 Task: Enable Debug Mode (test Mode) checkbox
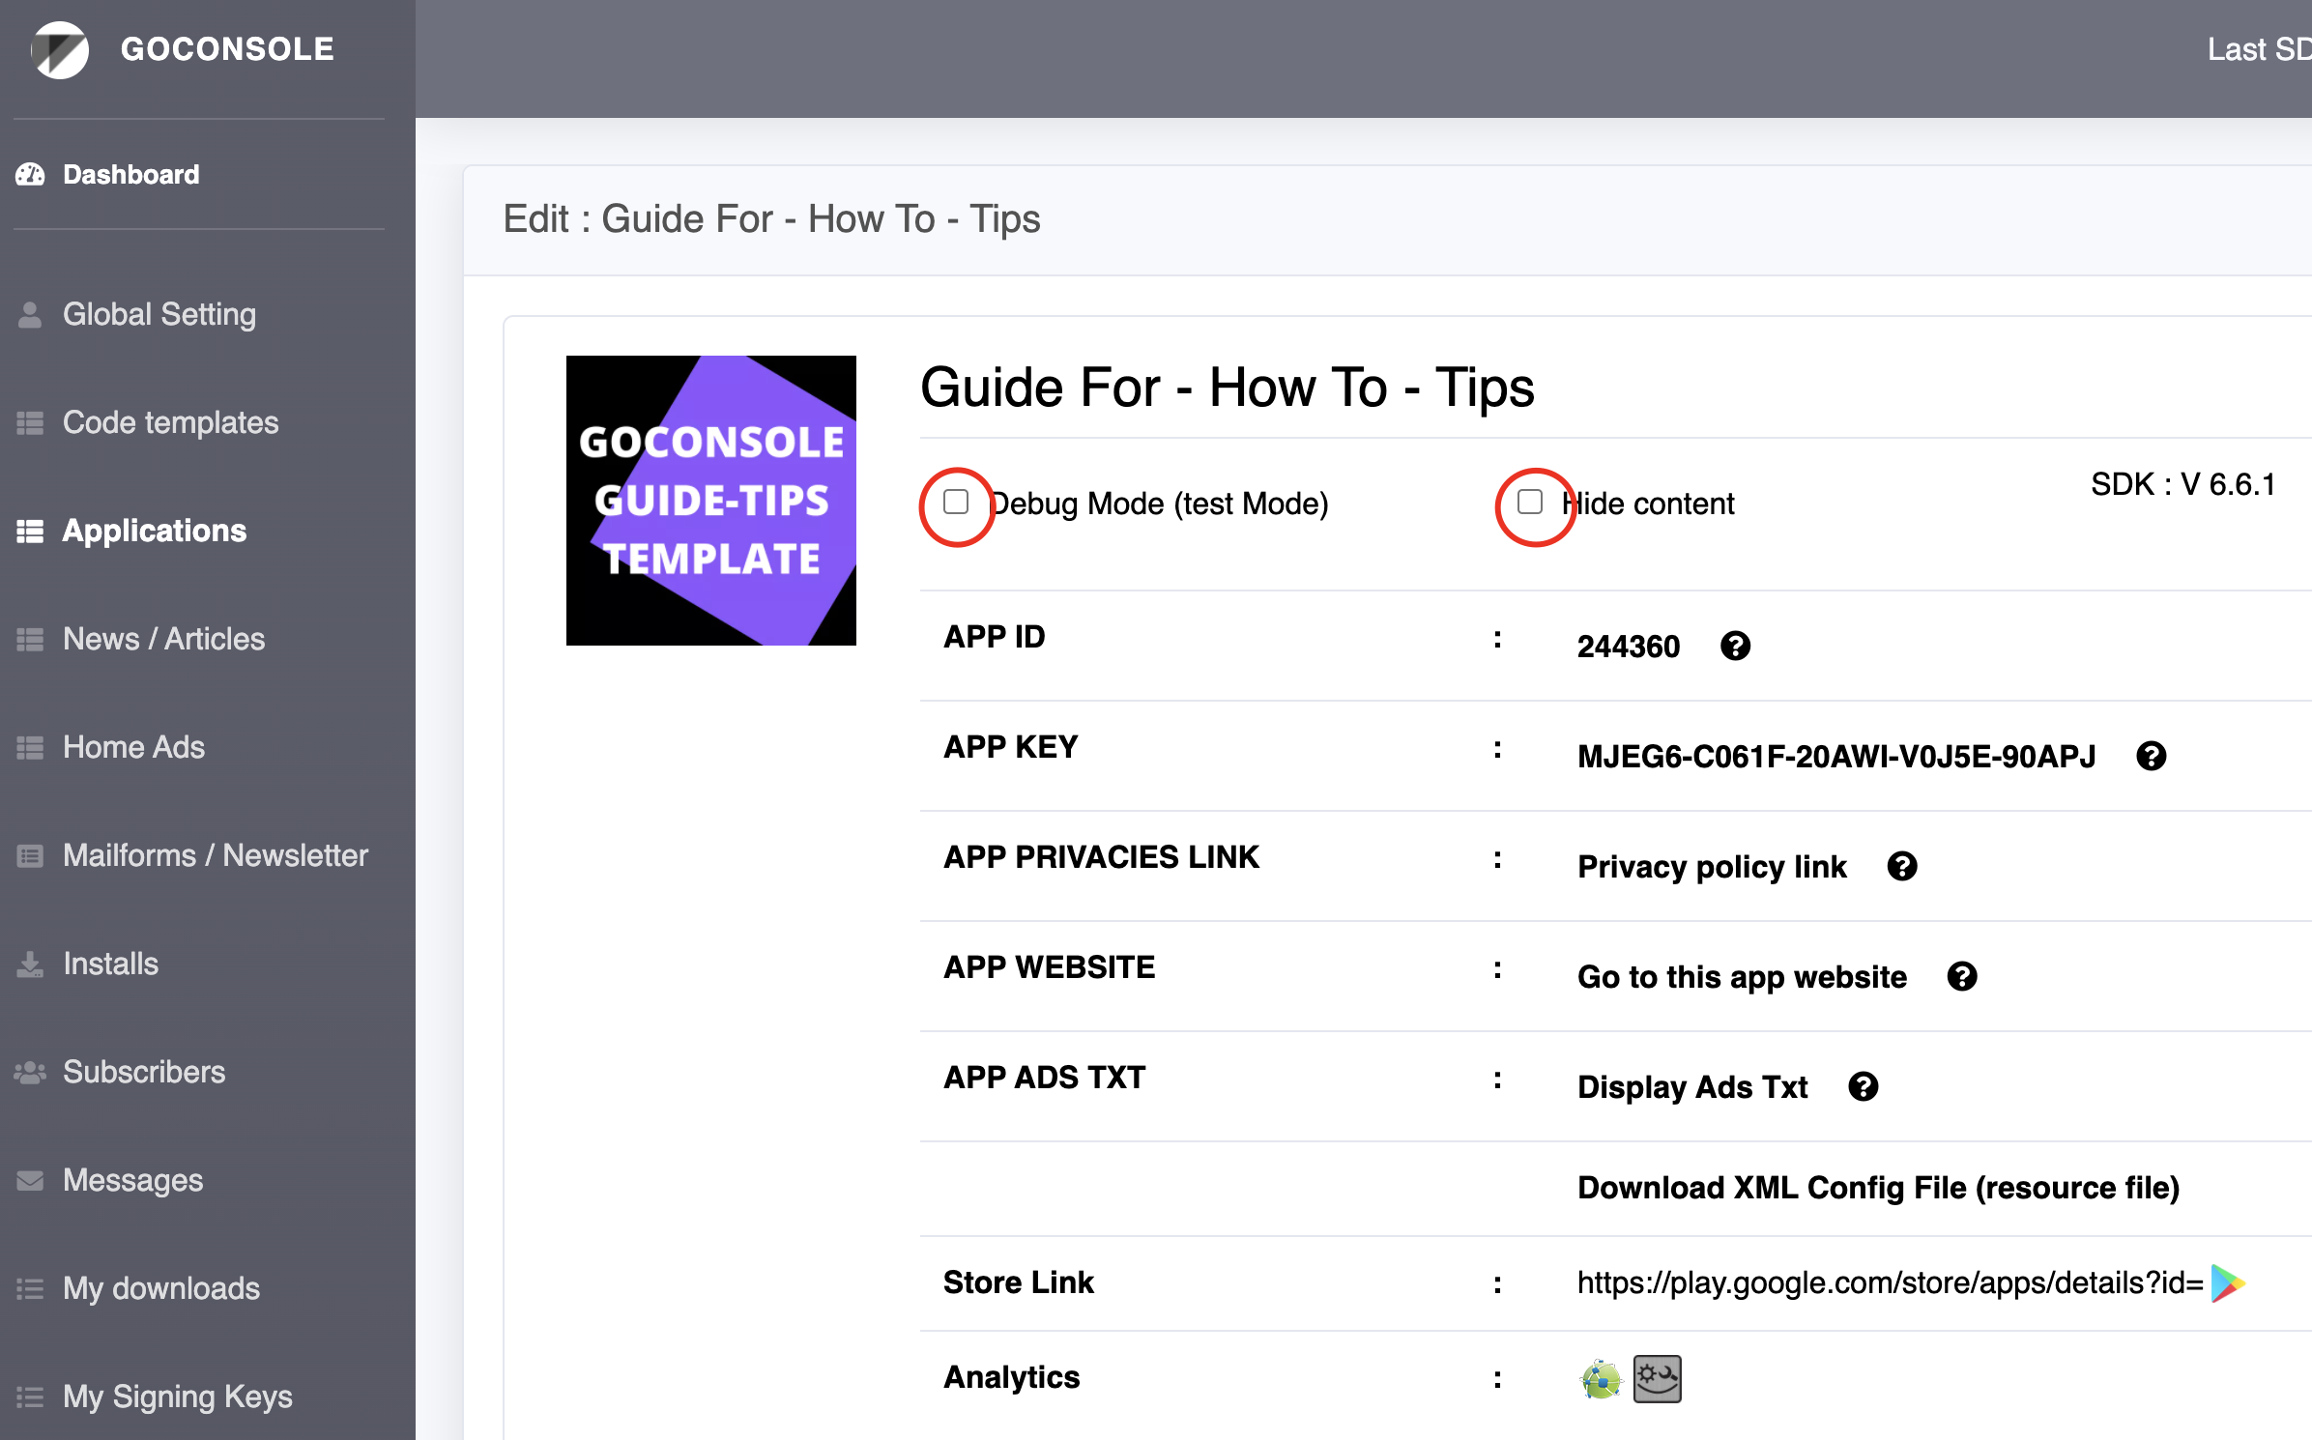click(956, 502)
